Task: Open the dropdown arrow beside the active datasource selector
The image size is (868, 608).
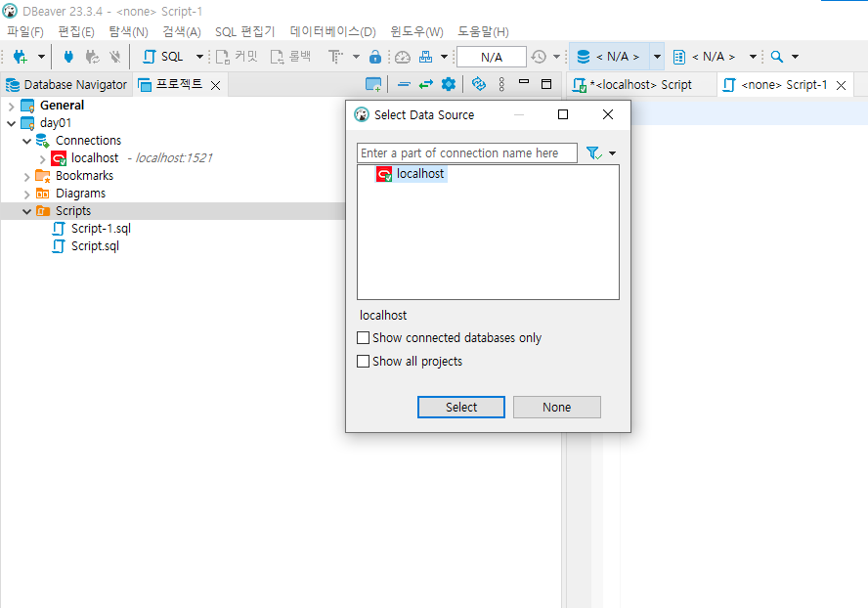Action: tap(657, 57)
